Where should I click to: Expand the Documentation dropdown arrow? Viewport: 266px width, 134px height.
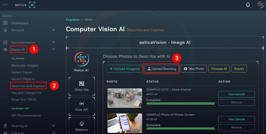click(x=54, y=42)
